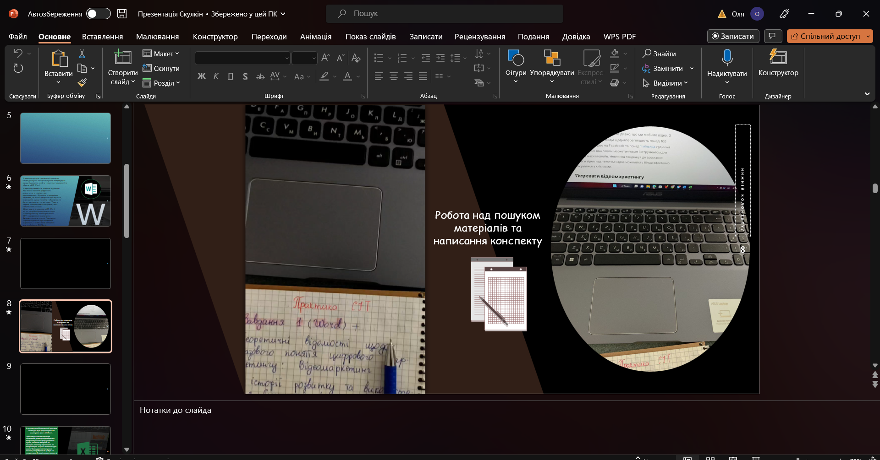Image resolution: width=880 pixels, height=460 pixels.
Task: Toggle bold Ж formatting
Action: pyautogui.click(x=202, y=76)
